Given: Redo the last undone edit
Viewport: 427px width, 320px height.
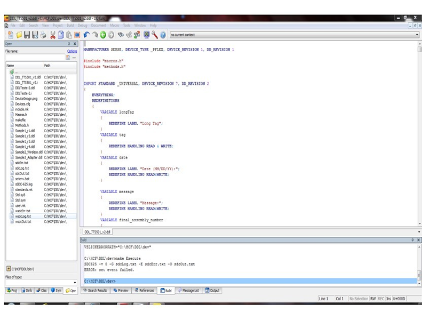Looking at the screenshot, I should [95, 35].
